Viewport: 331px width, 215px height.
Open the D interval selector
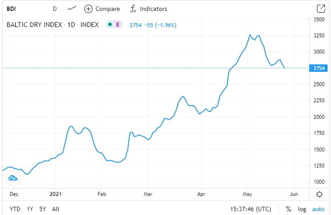55,9
